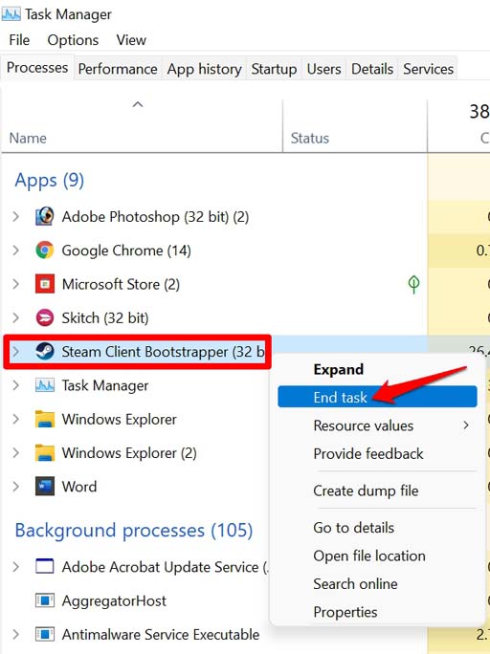Click the first Windows Explorer folder icon

point(45,419)
